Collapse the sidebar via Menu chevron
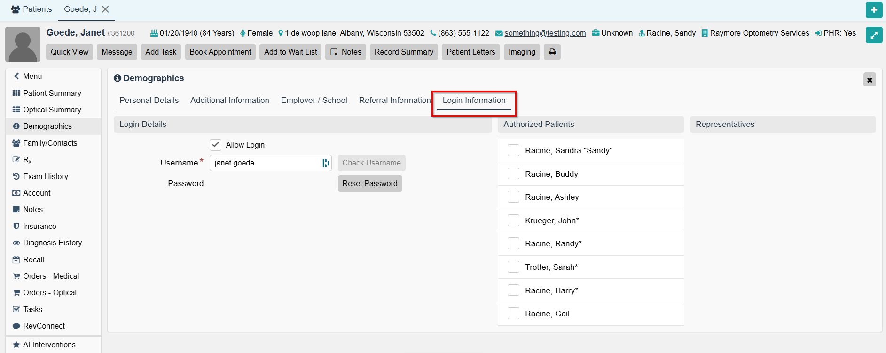Screen dimensions: 886x353 point(17,76)
